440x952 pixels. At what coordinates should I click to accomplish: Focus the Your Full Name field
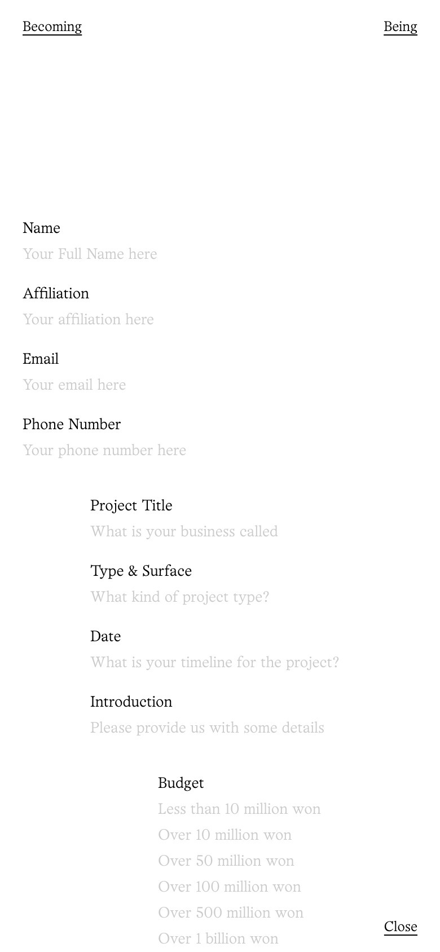(90, 254)
